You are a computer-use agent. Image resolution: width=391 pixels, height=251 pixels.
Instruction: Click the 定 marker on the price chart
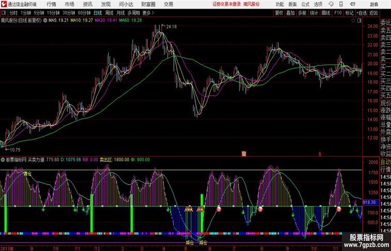point(244,153)
